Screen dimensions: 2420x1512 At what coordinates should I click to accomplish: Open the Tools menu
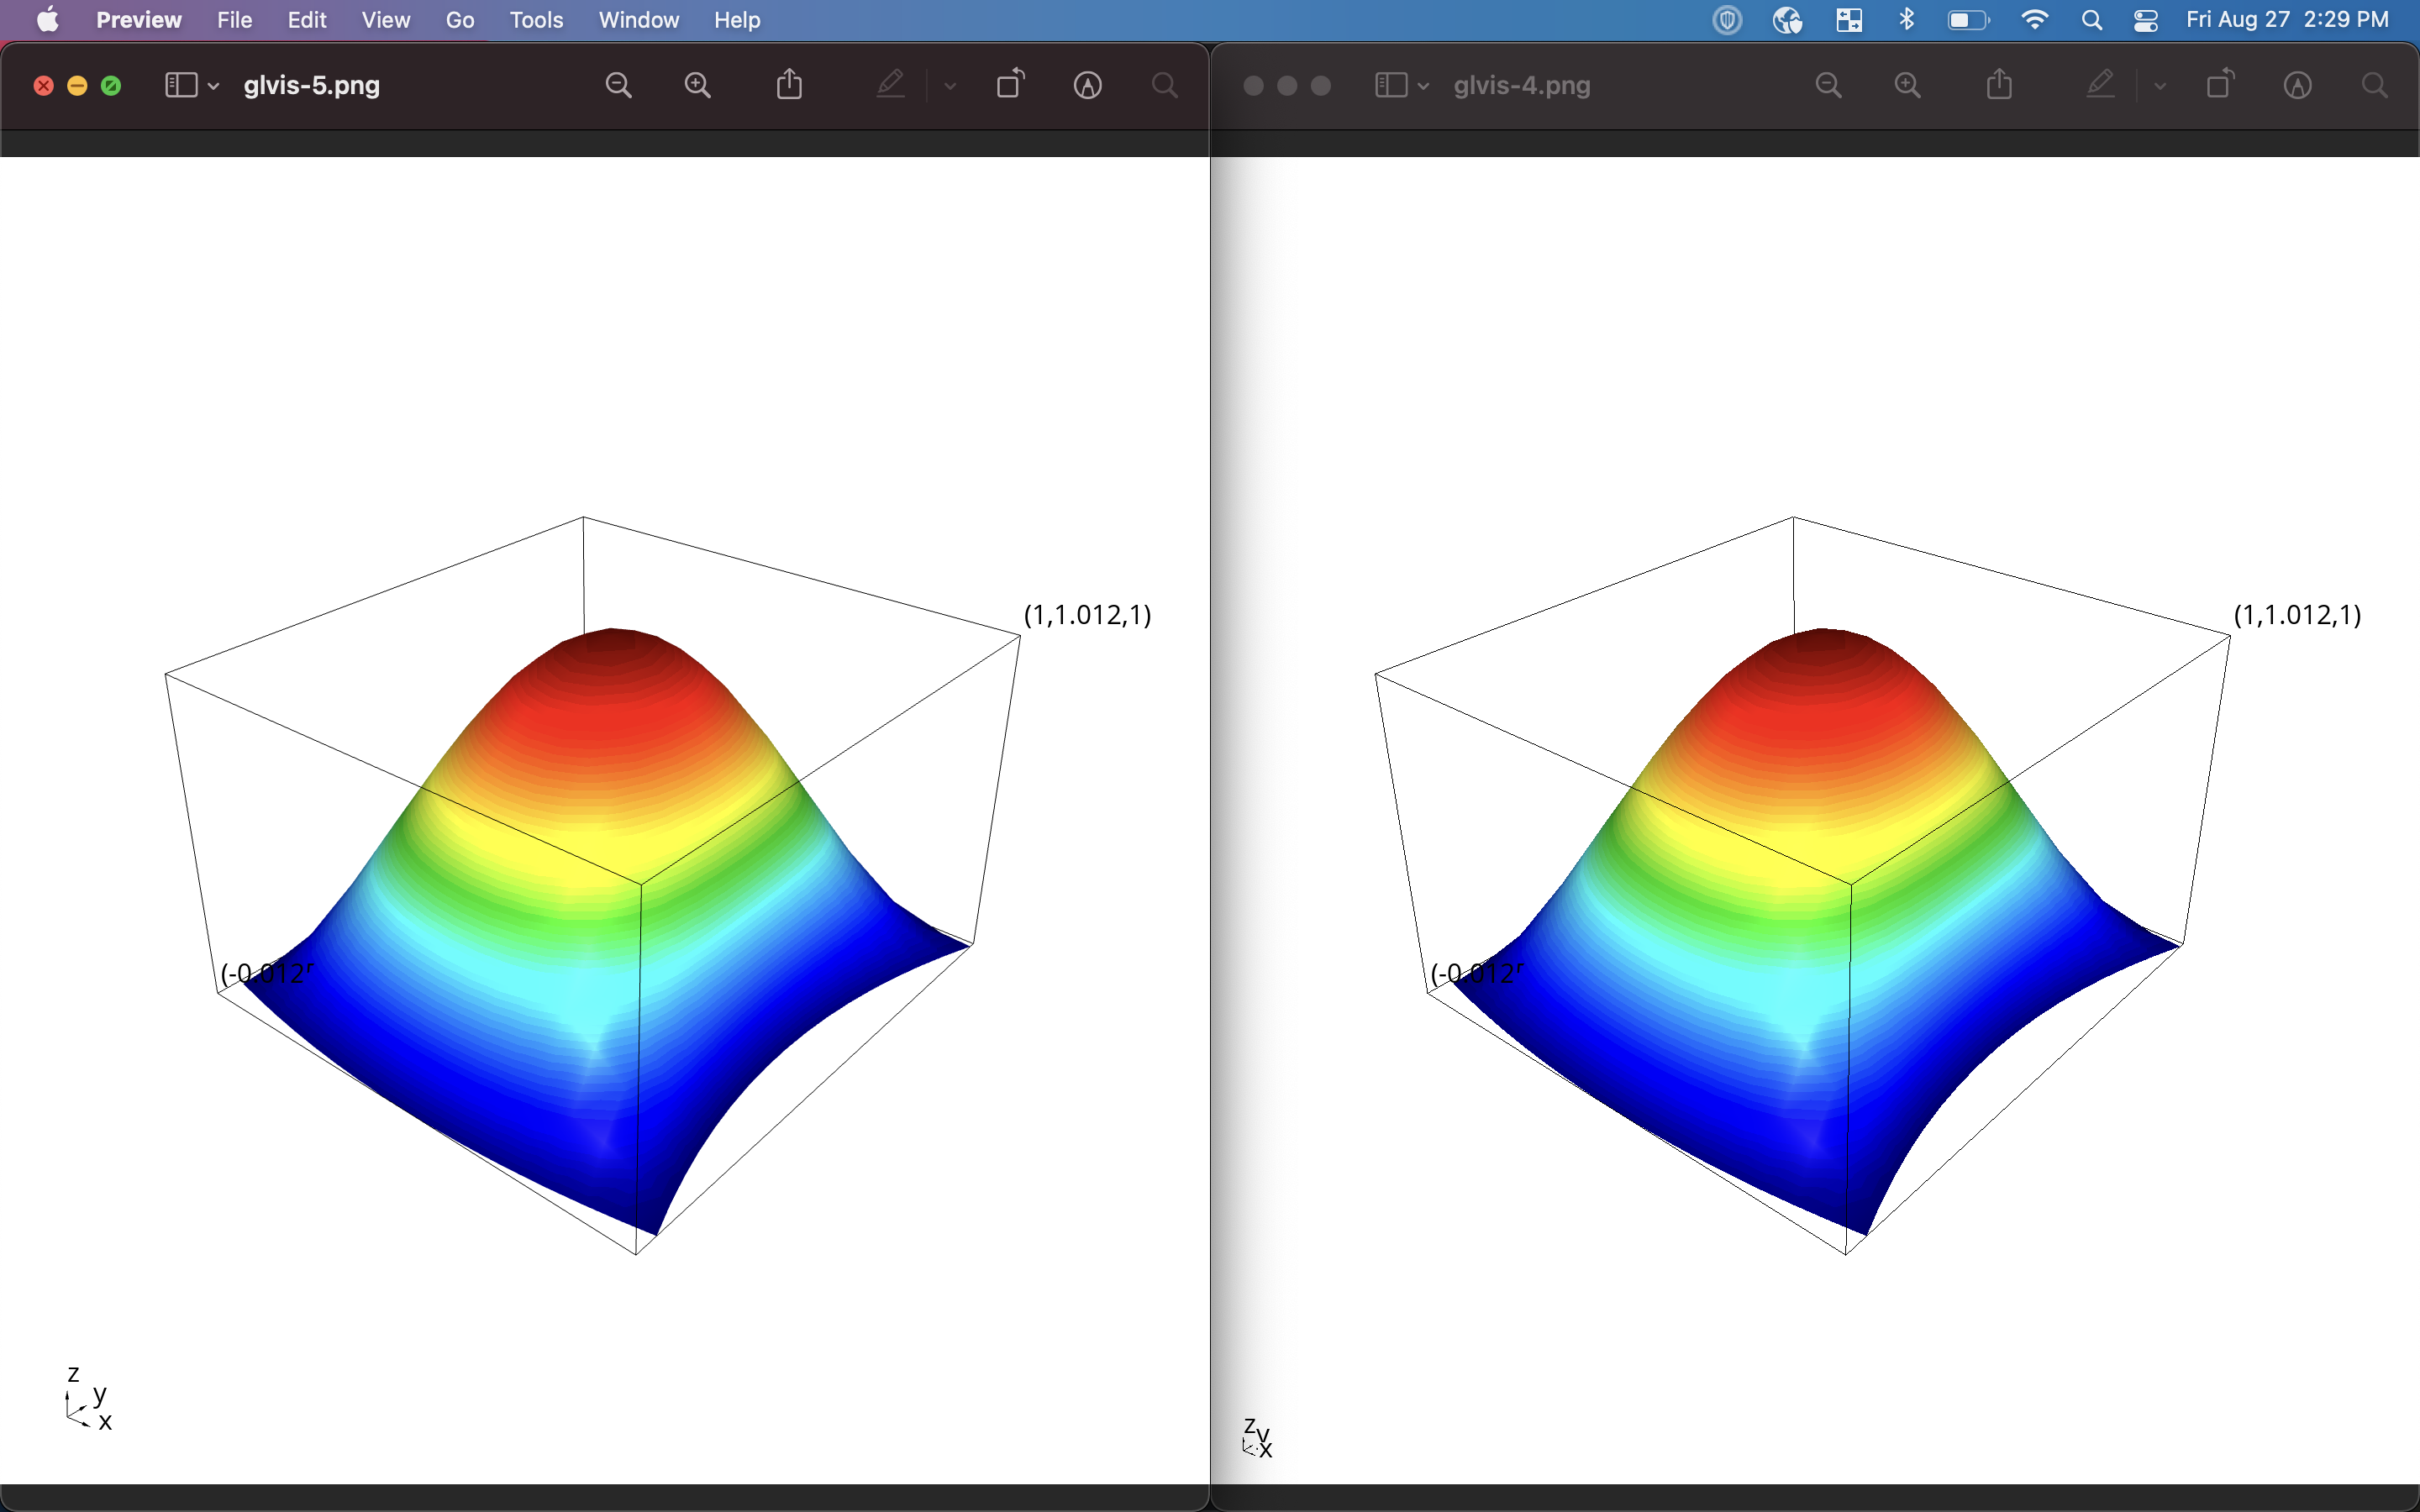coord(536,20)
